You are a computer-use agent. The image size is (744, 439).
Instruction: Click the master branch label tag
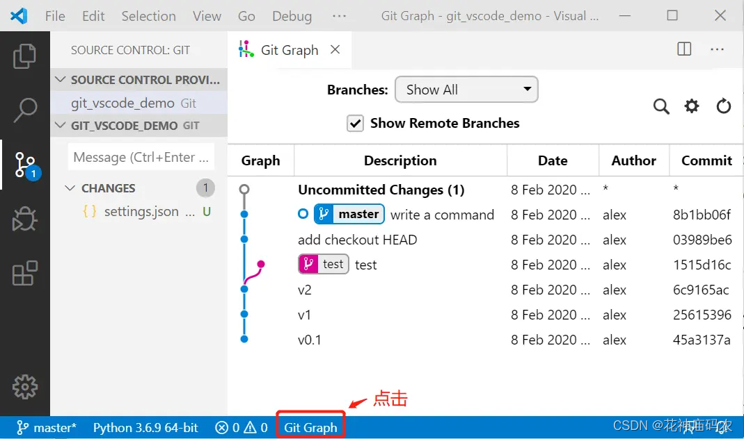pos(349,214)
